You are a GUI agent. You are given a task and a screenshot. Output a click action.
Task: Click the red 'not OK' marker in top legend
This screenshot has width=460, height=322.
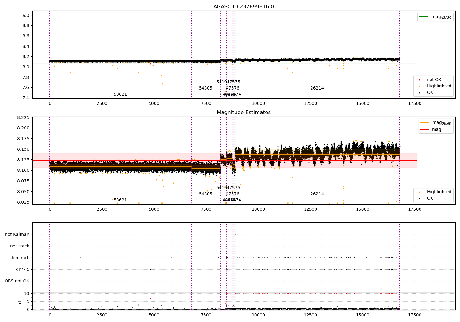point(419,80)
